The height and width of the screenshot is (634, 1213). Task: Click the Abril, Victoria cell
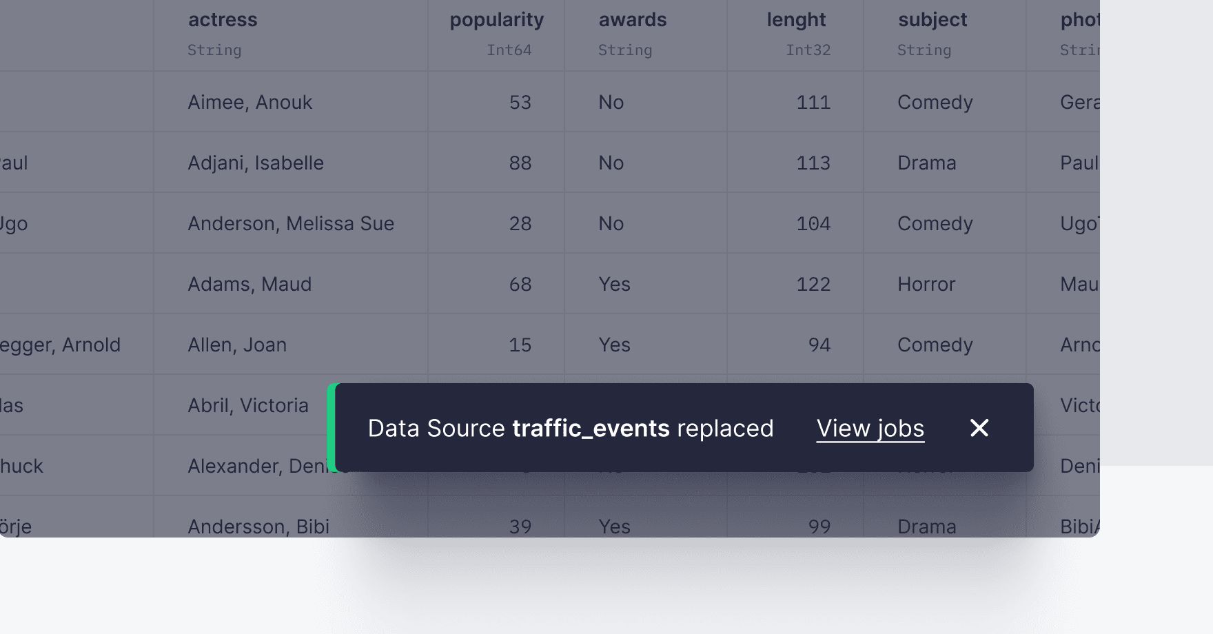(x=248, y=405)
